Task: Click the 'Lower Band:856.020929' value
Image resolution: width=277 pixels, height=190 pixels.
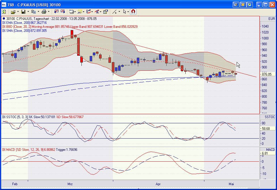Action: (x=121, y=27)
